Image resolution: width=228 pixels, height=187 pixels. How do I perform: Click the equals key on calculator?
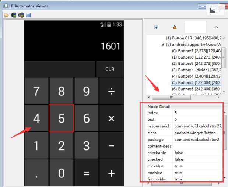[x=86, y=173]
